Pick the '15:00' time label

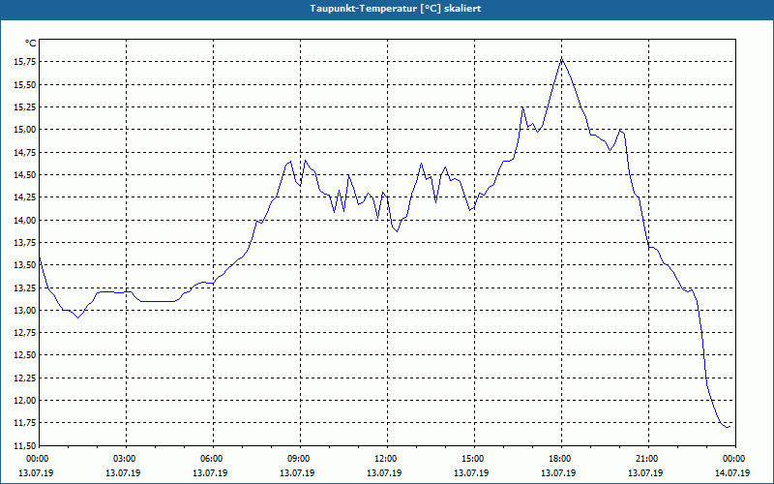click(x=473, y=459)
